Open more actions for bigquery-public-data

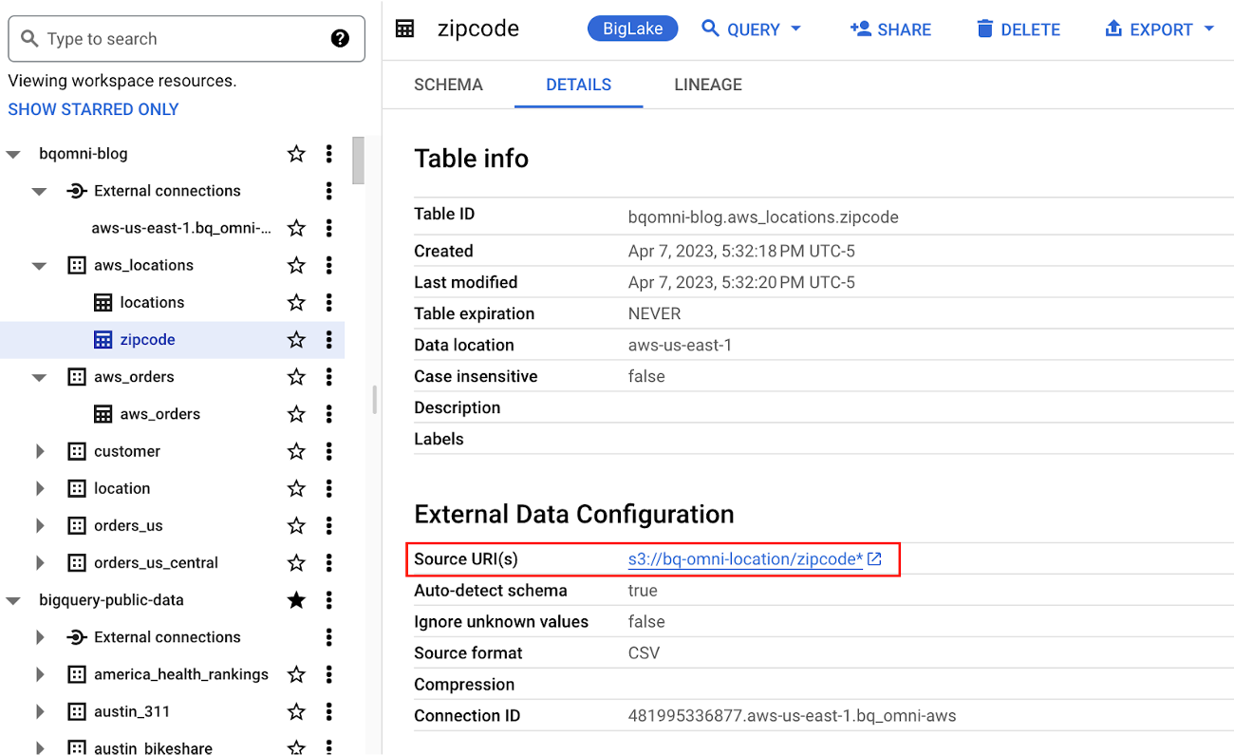[x=328, y=600]
